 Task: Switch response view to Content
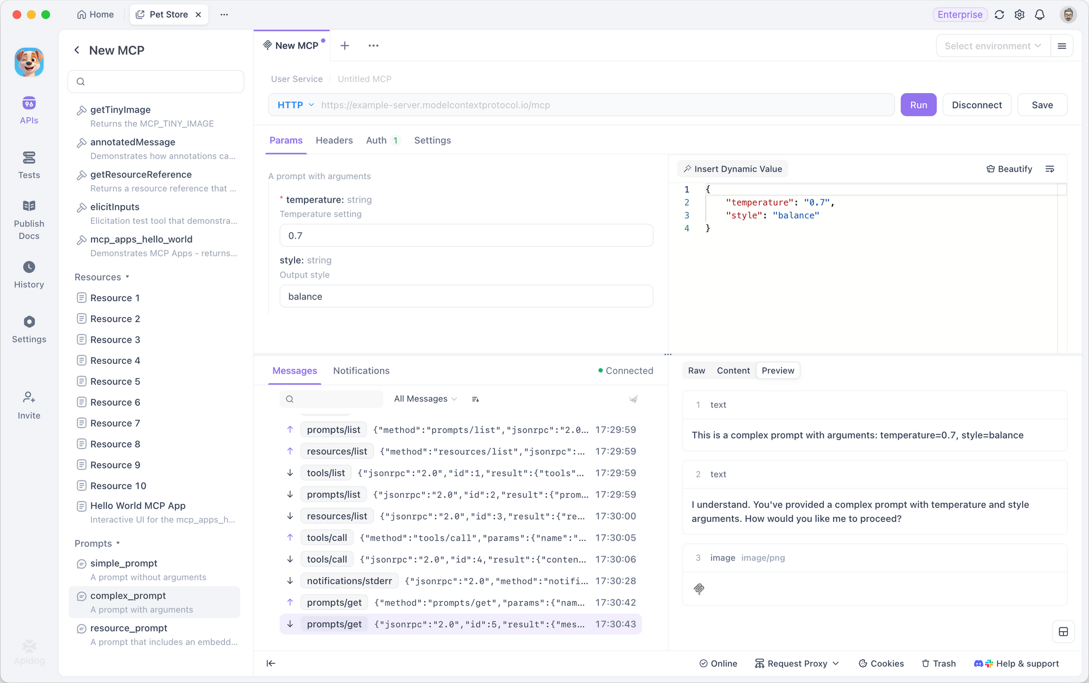coord(733,371)
